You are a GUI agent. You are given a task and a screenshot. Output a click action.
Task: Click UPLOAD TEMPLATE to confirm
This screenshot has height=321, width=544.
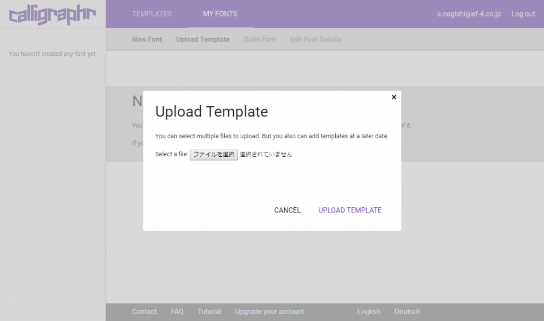[x=350, y=210]
